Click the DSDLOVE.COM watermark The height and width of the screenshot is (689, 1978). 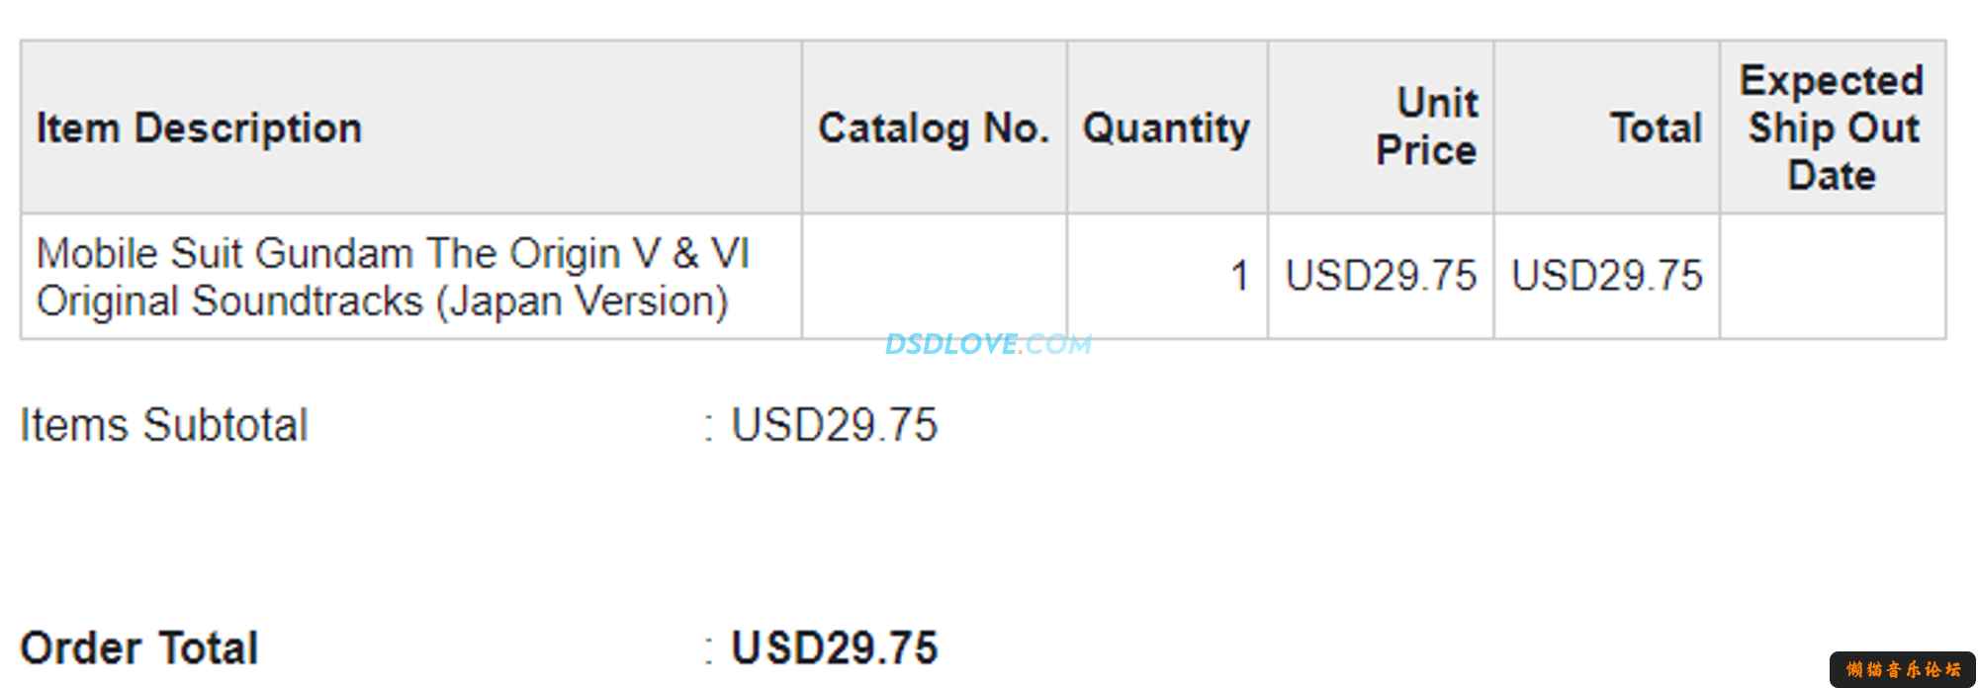988,344
